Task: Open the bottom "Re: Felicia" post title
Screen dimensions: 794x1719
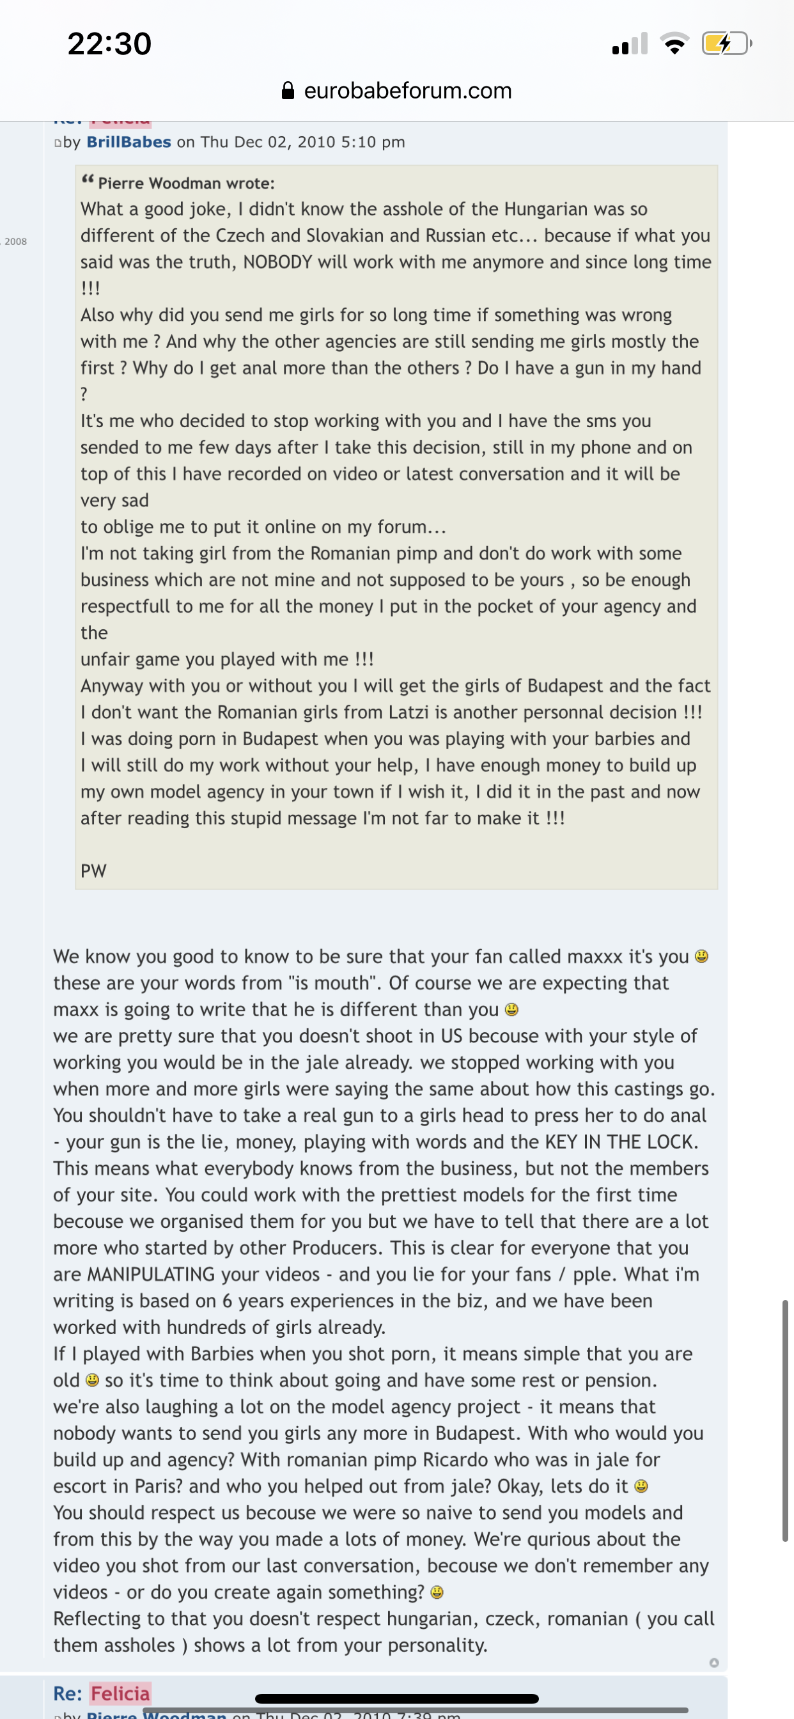Action: point(102,1693)
